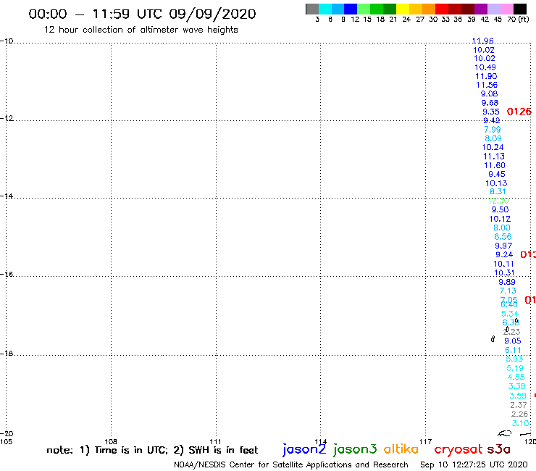The width and height of the screenshot is (536, 471).
Task: Click the 11.96 wave height value
Action: [482, 41]
